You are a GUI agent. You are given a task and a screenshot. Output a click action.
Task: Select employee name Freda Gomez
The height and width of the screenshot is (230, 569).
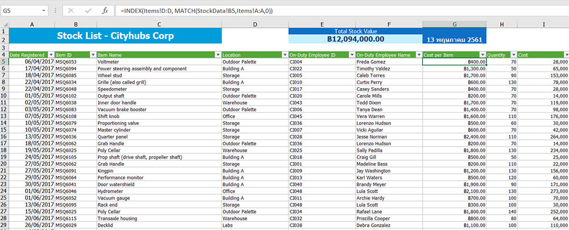tap(389, 62)
